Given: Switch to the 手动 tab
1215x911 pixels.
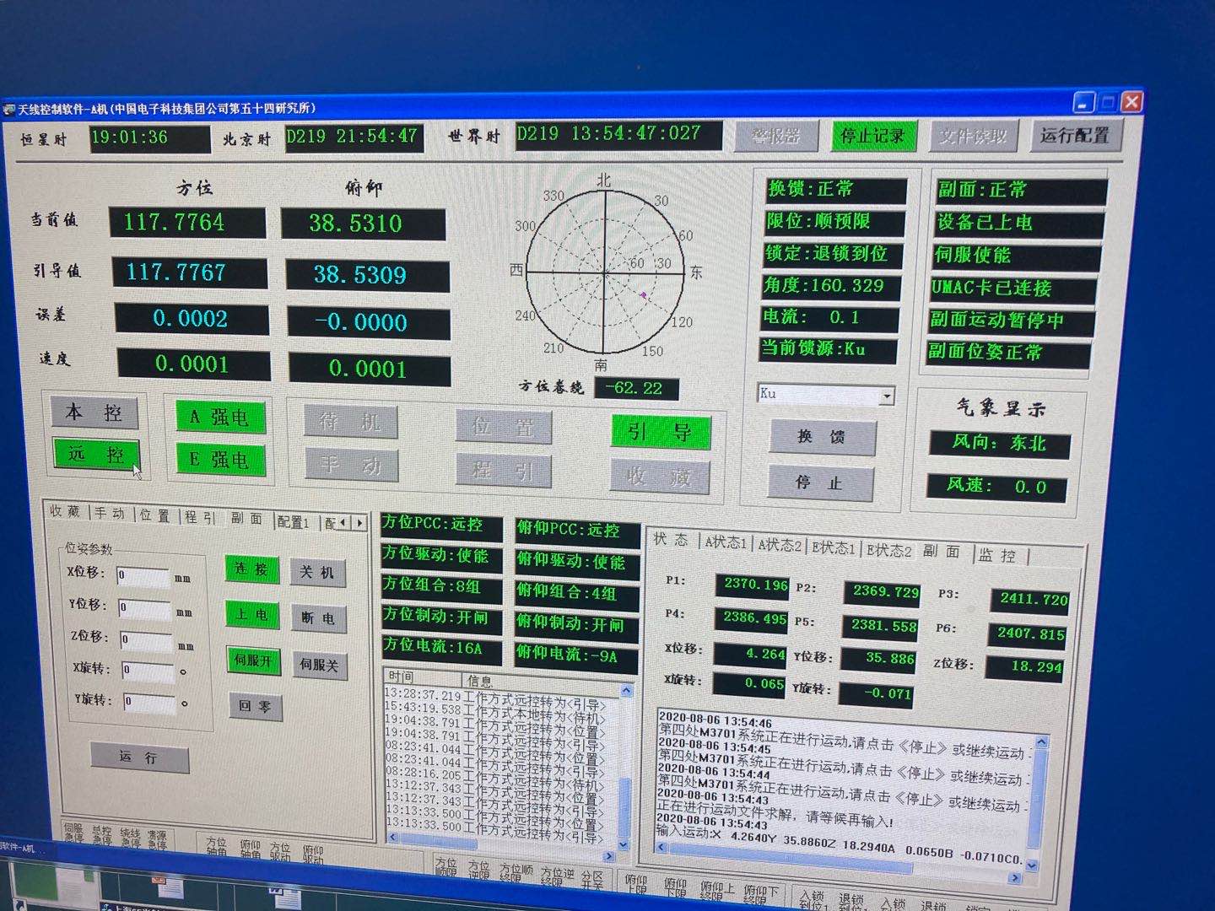Looking at the screenshot, I should coord(110,513).
